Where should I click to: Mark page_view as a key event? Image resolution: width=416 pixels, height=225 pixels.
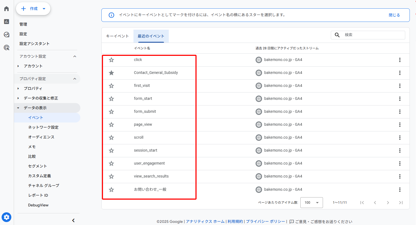tap(111, 124)
